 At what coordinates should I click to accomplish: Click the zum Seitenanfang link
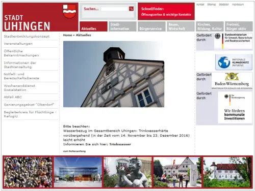(74, 151)
